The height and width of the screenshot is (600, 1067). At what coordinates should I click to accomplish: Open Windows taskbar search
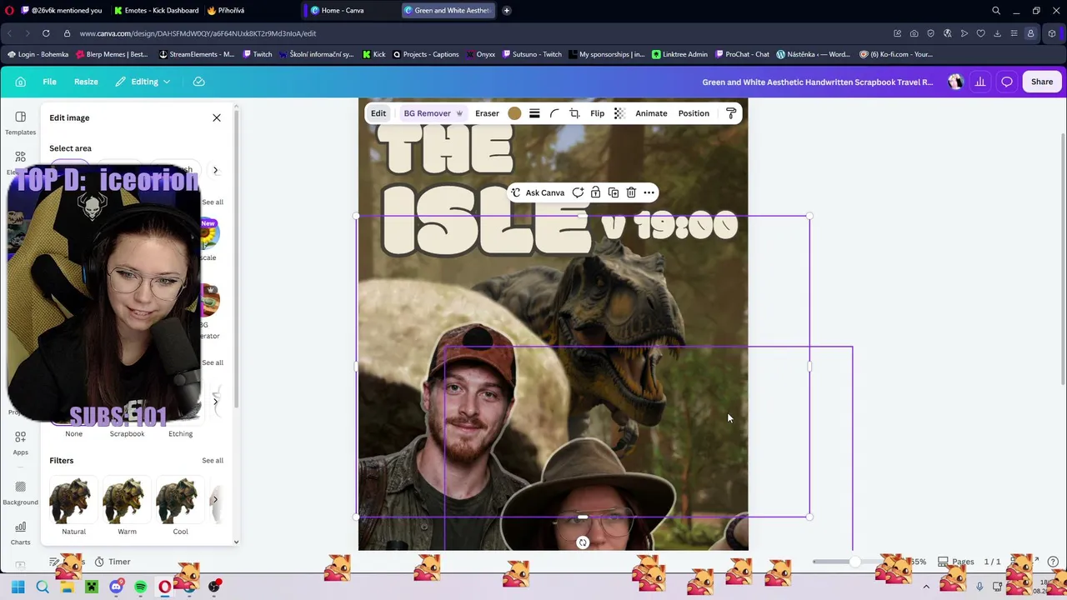tap(43, 587)
